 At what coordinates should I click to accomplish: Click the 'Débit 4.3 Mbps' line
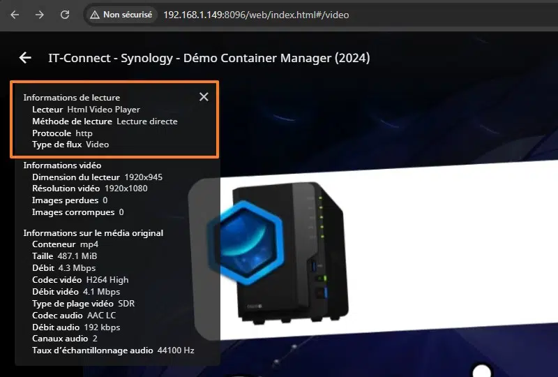[64, 268]
